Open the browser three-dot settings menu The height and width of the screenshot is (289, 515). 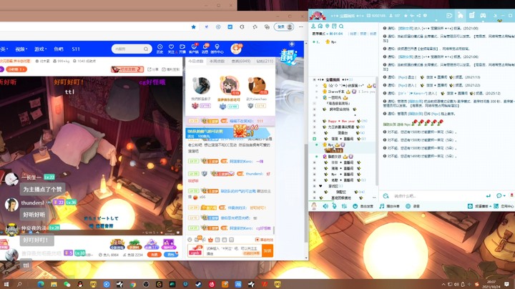[x=301, y=27]
